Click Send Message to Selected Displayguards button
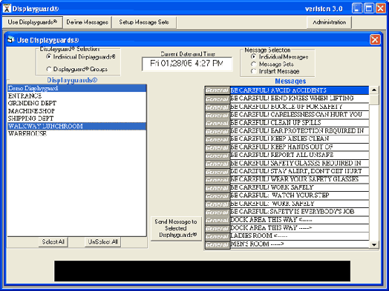The image size is (389, 291). [x=176, y=228]
